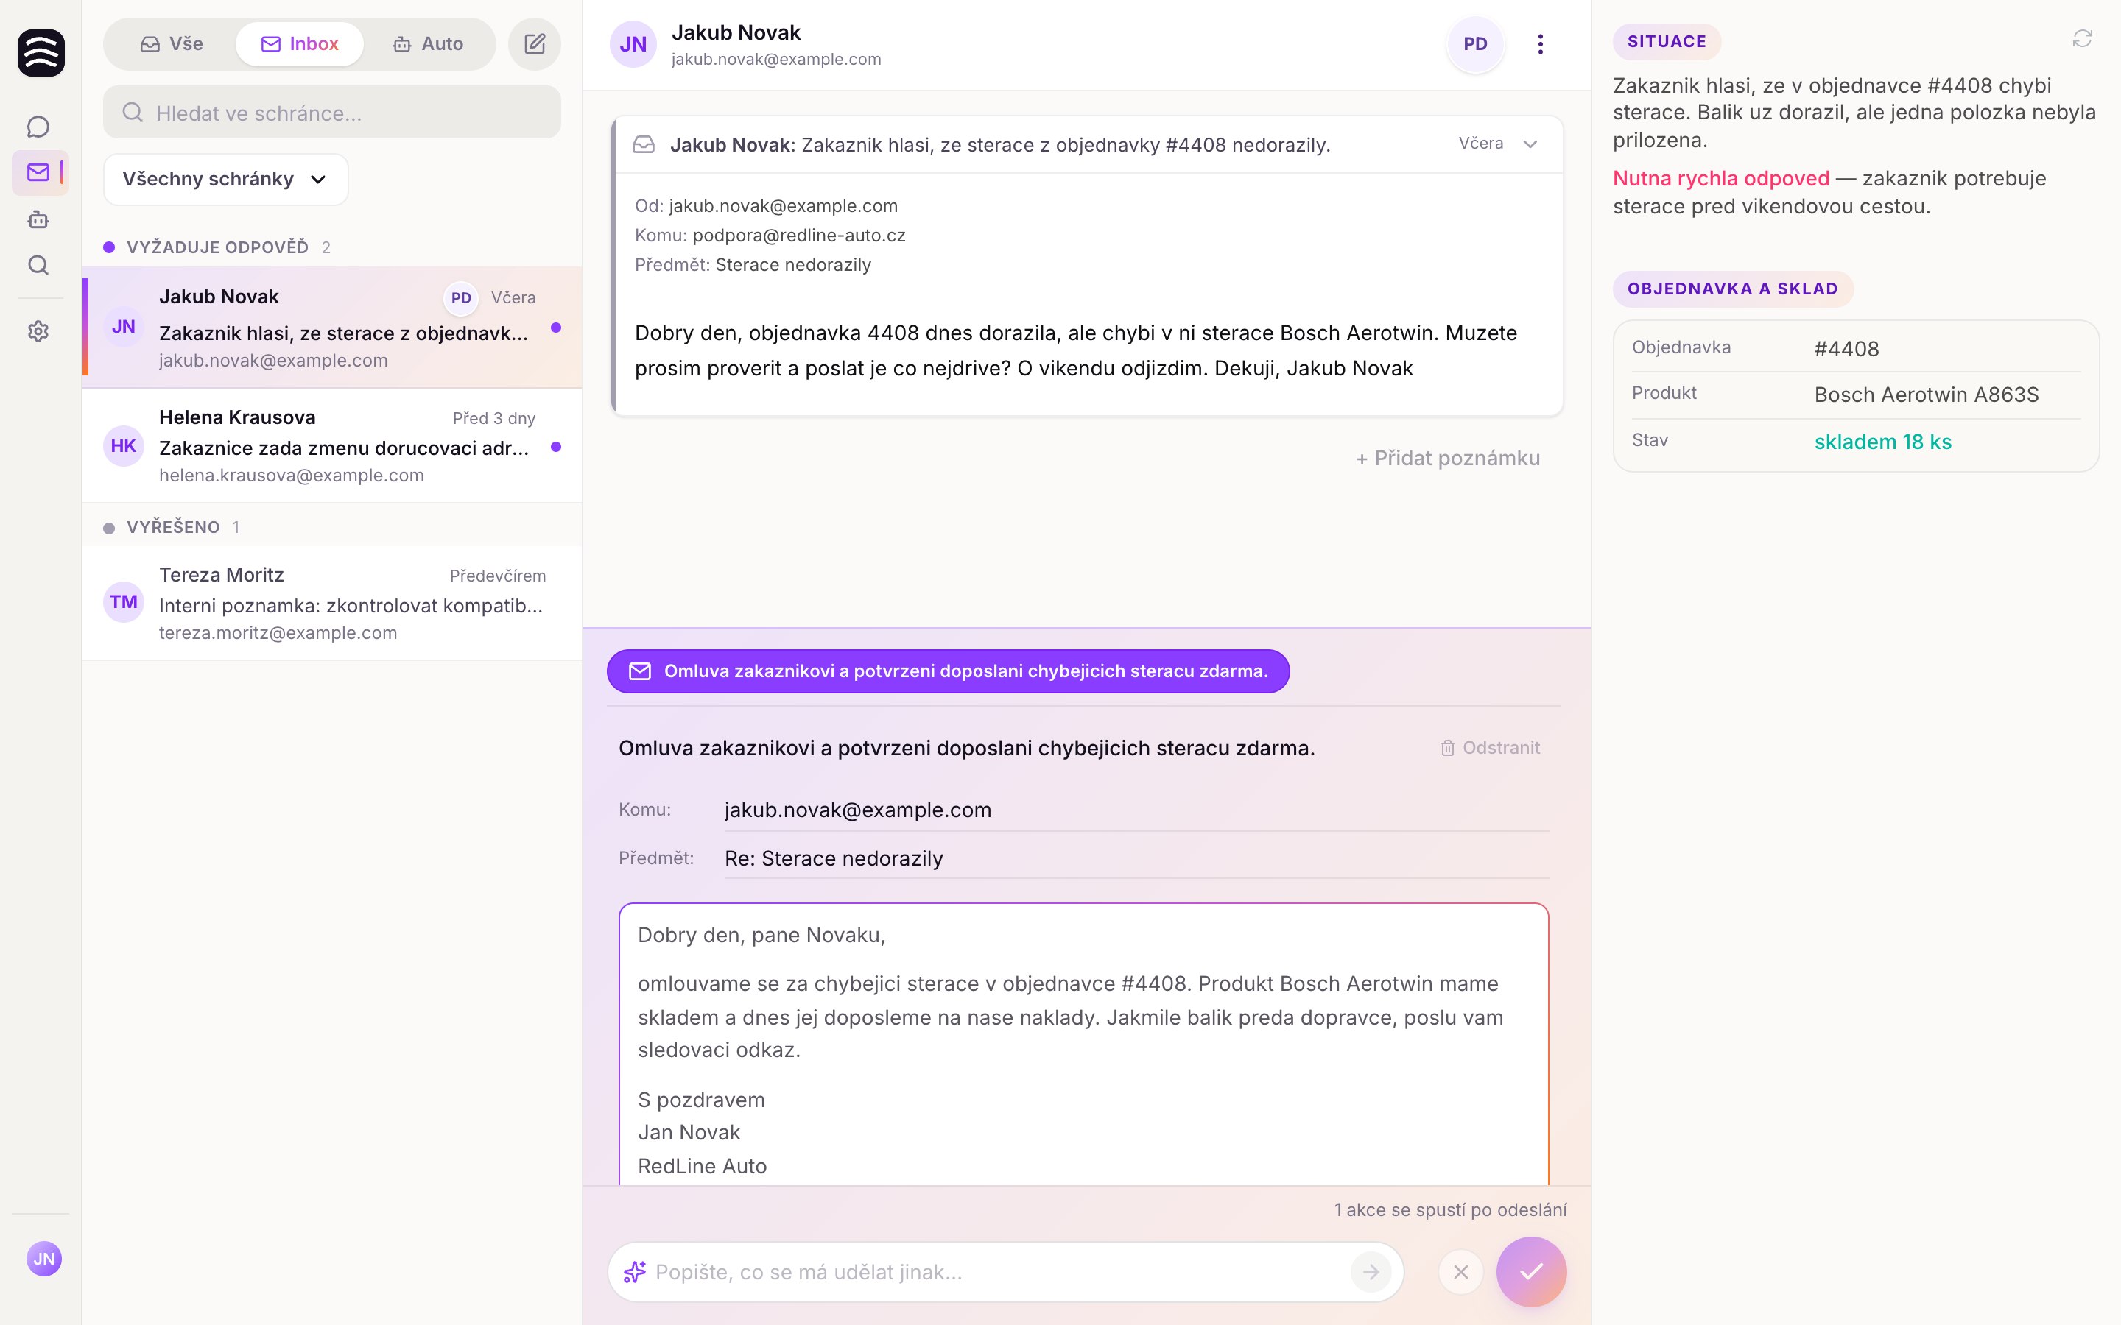Open Helena Krausova conversation
The height and width of the screenshot is (1325, 2121).
pyautogui.click(x=332, y=446)
